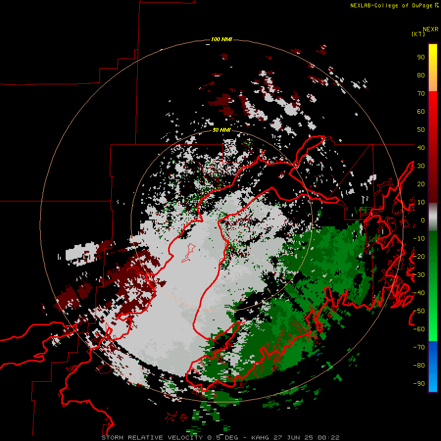441x441 pixels.
Task: Click the -30 value on velocity scale
Action: click(x=419, y=275)
